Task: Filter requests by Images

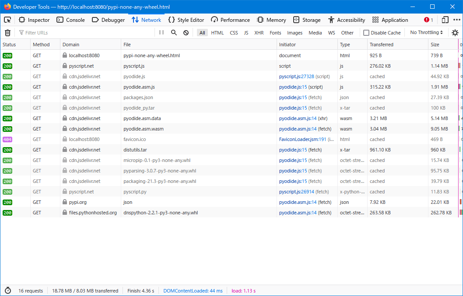Action: point(295,33)
